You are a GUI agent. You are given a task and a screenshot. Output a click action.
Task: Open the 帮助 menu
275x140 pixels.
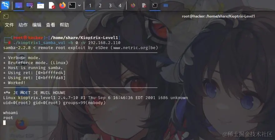click(x=64, y=25)
